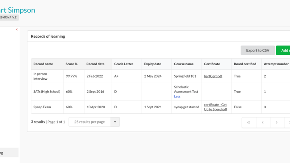Click Export to CSV button
This screenshot has width=290, height=163.
pos(258,50)
